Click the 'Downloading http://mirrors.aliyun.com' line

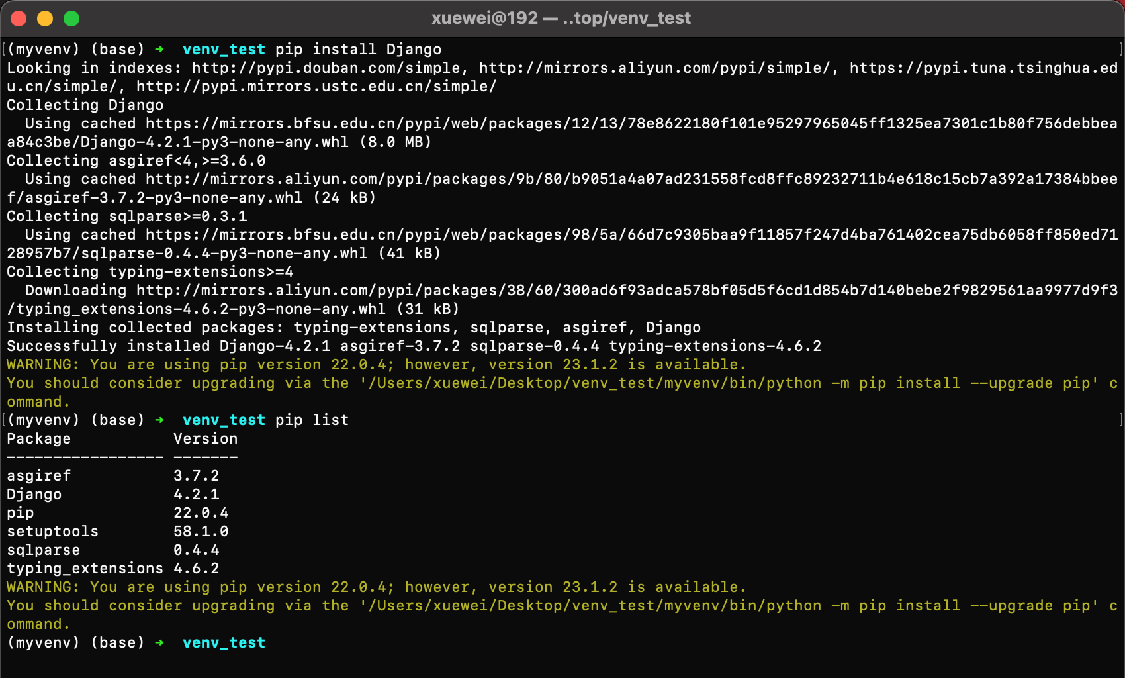pyautogui.click(x=571, y=291)
